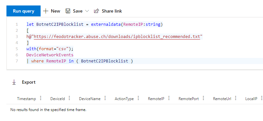Sort by the RemotePort column header
The height and width of the screenshot is (121, 263).
coord(189,99)
